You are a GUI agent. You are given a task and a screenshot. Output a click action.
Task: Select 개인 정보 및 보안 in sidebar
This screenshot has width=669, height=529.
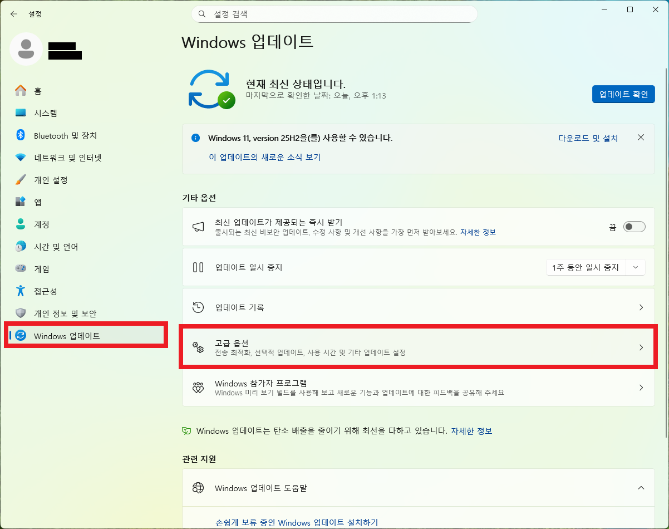[x=65, y=314]
